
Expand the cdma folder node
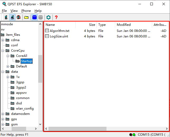(x=3, y=40)
